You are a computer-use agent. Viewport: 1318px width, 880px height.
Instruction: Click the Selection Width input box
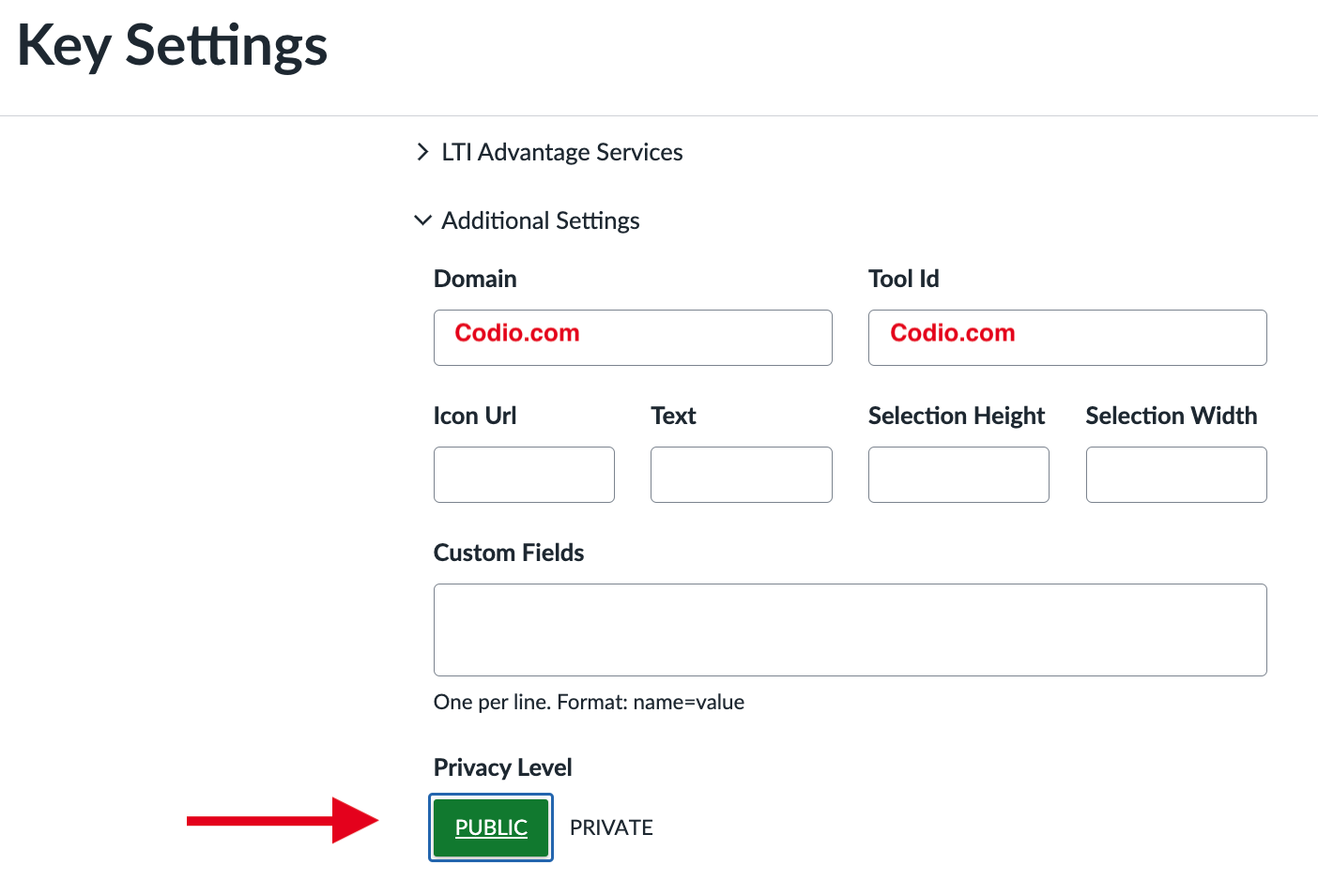(x=1175, y=475)
